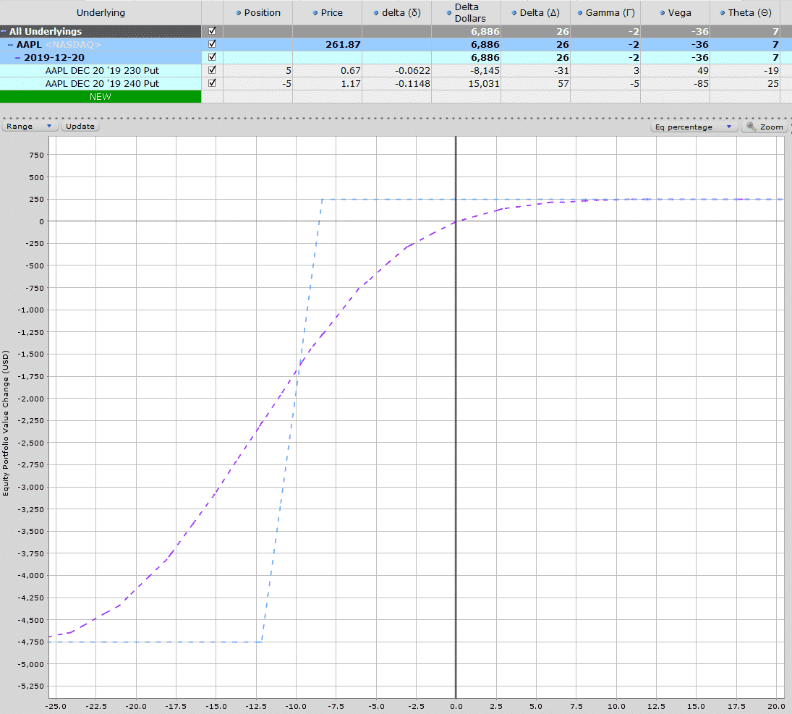
Task: Collapse the All Underlyings tree node
Action: pos(4,31)
